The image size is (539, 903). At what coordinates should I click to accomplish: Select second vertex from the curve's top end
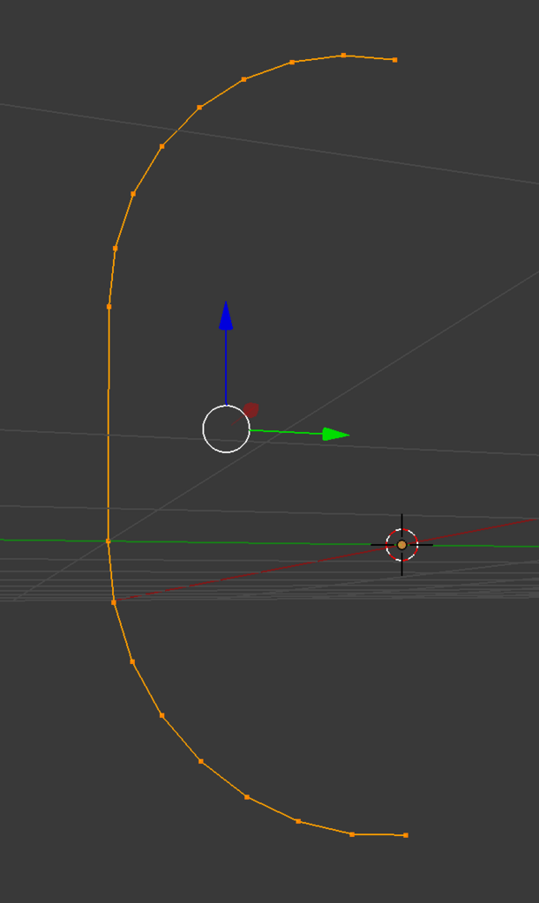point(344,56)
